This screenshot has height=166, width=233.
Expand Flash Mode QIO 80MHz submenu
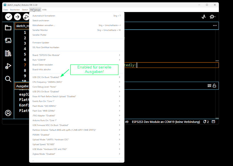[x=77, y=106]
